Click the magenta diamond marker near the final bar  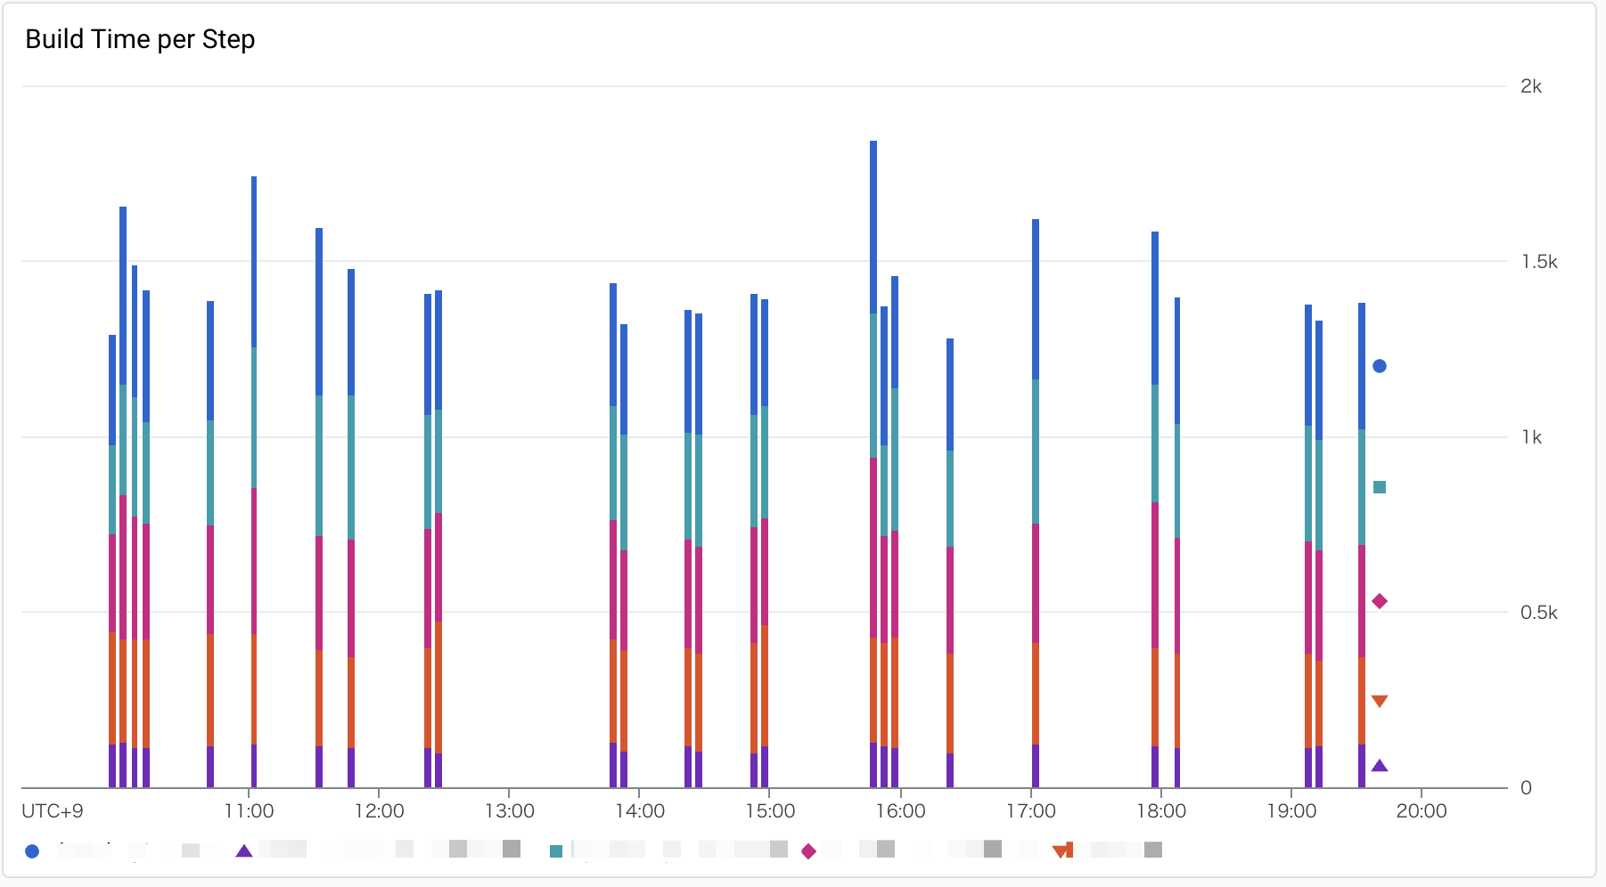tap(1381, 600)
